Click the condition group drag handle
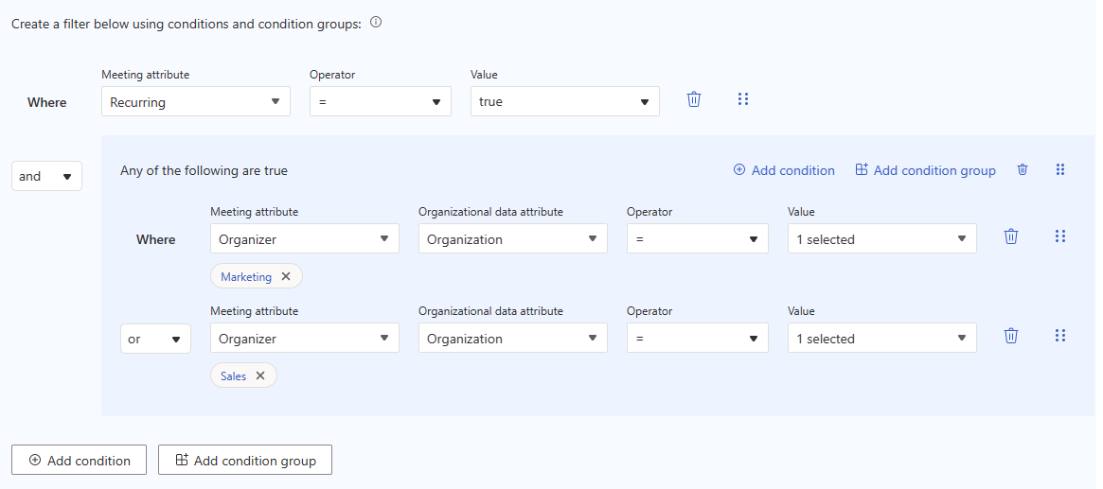The height and width of the screenshot is (489, 1103). (x=1060, y=170)
